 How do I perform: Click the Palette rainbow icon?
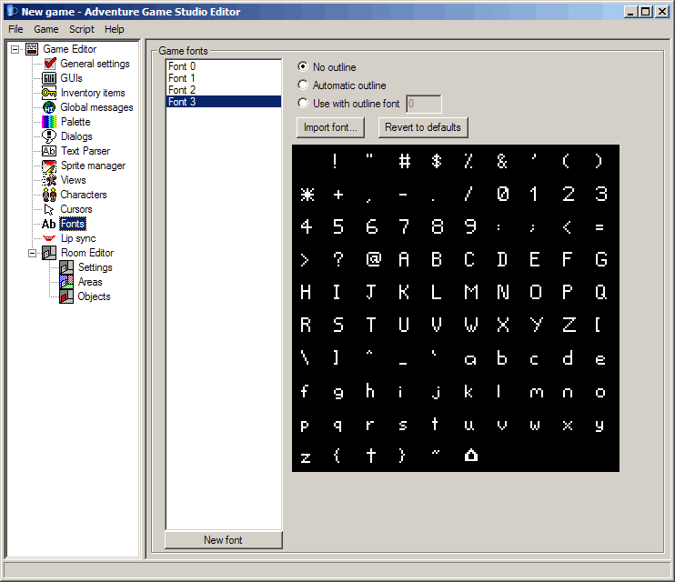[x=49, y=122]
